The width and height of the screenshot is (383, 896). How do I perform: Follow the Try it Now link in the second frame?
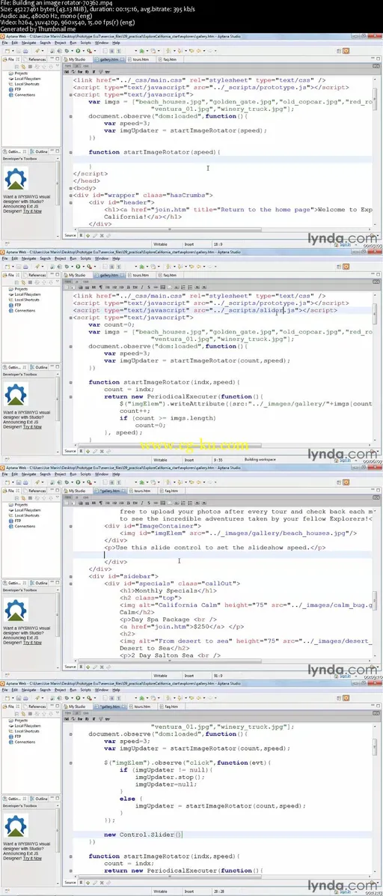pyautogui.click(x=32, y=426)
